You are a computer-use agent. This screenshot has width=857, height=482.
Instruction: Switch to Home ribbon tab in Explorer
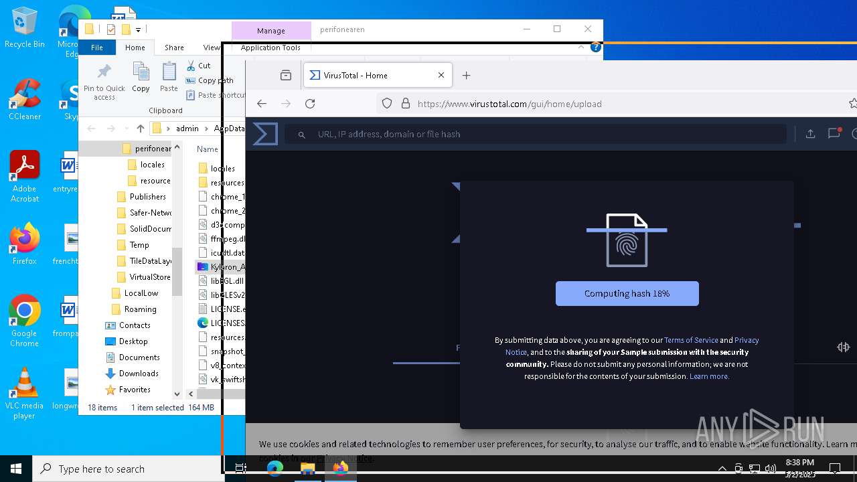pos(135,48)
